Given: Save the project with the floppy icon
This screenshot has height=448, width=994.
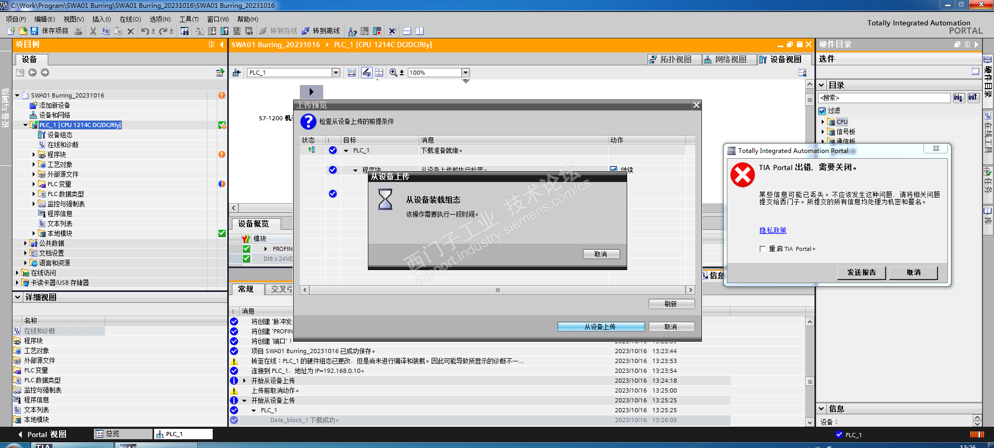Looking at the screenshot, I should [34, 31].
